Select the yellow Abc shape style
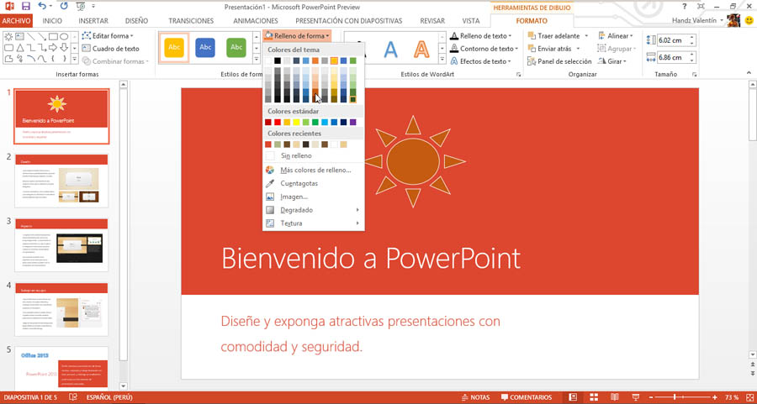 (174, 48)
